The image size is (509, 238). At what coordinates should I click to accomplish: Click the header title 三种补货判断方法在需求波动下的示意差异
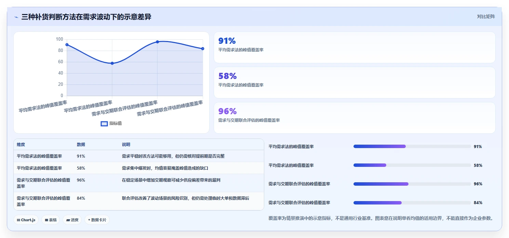point(86,17)
